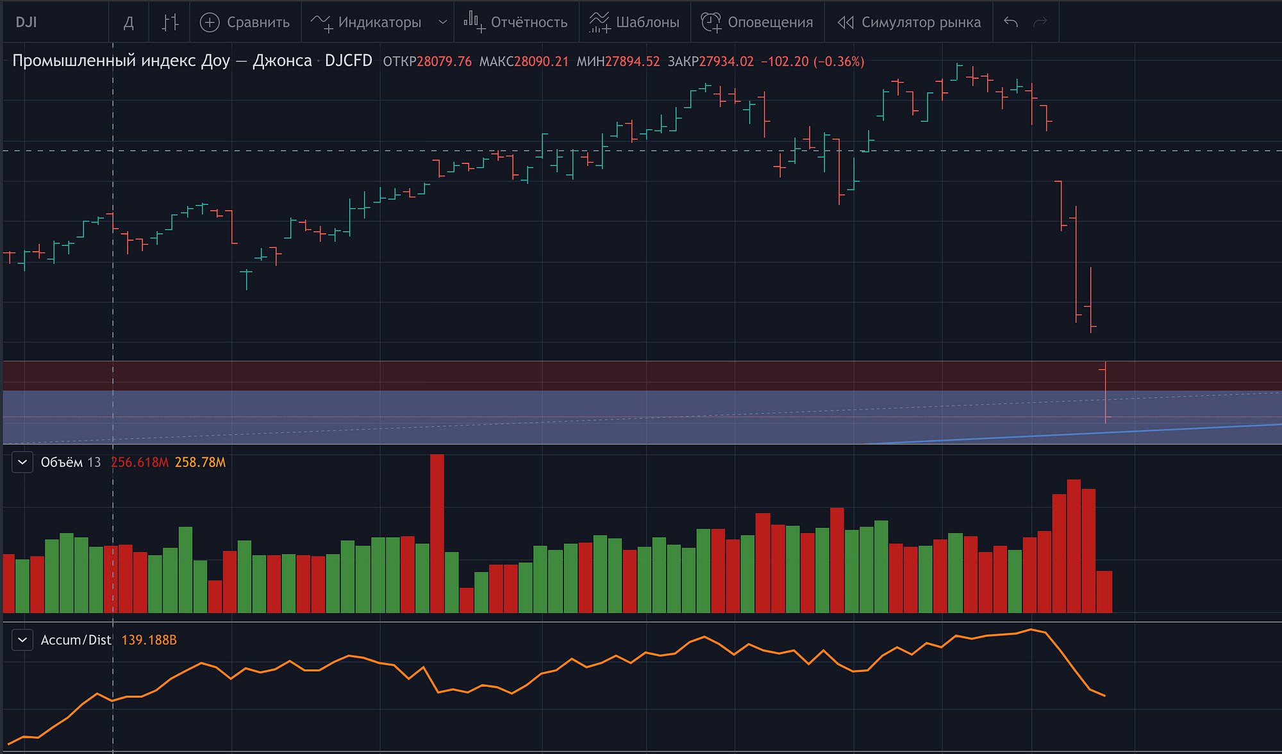Click the volume value 256.618M
This screenshot has height=754, width=1282.
(x=139, y=463)
